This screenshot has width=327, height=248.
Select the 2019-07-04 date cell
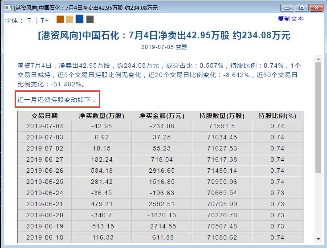[45, 126]
